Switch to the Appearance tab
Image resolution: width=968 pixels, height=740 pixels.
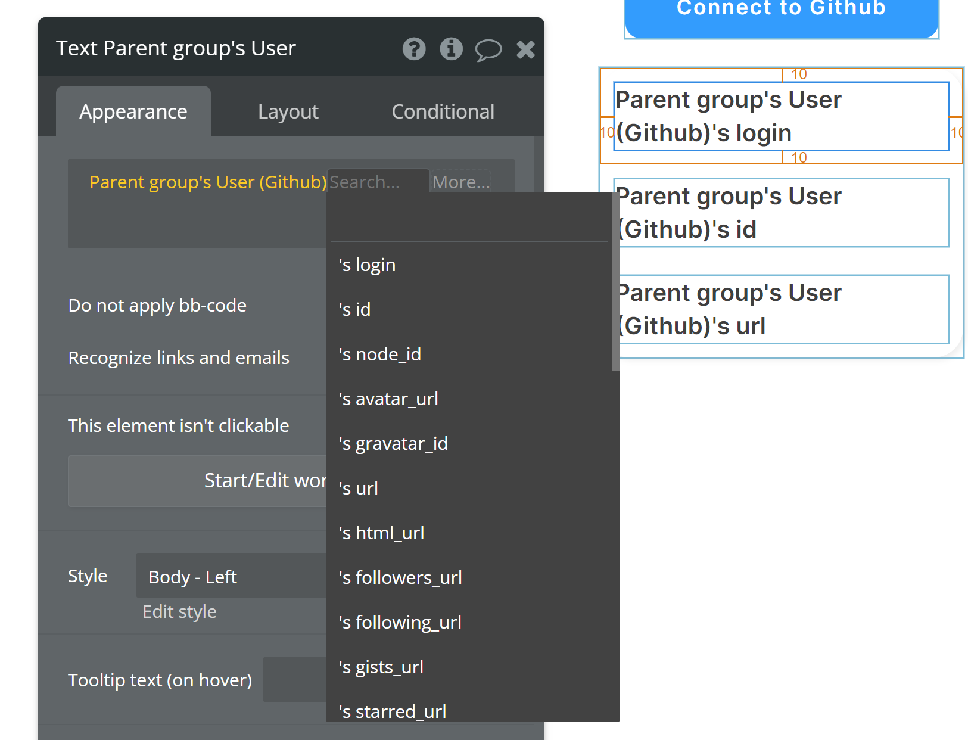(x=133, y=111)
